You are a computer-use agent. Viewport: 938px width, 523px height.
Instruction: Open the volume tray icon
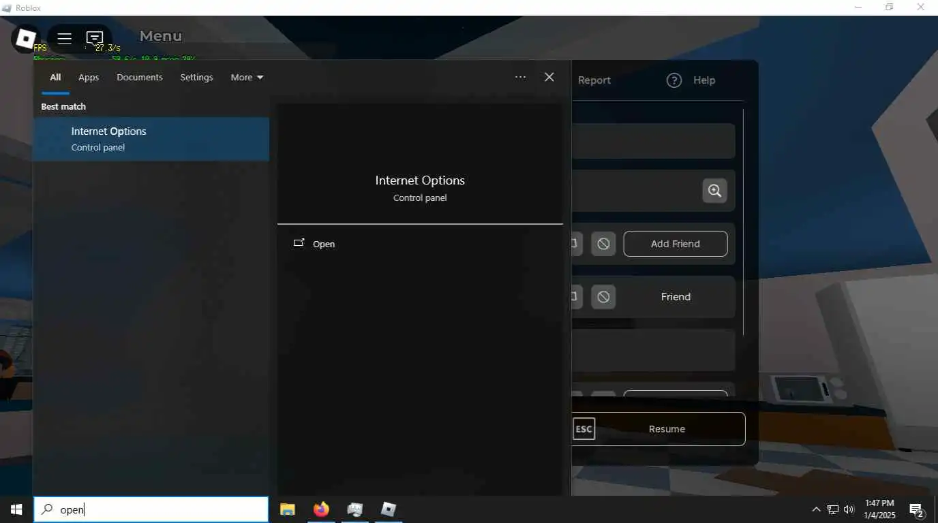[x=849, y=509]
